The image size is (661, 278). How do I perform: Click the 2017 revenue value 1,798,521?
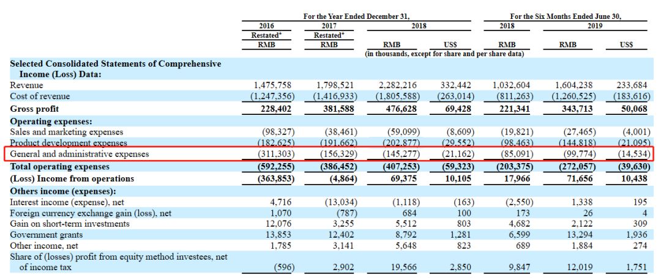(337, 86)
